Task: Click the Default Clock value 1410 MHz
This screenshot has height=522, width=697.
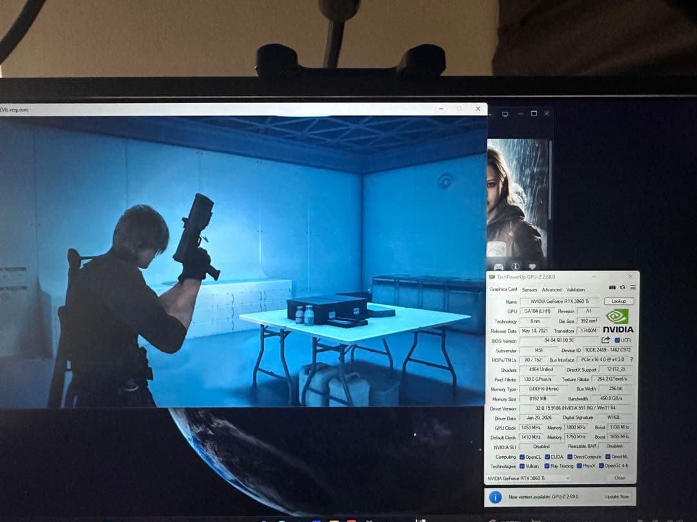Action: (530, 437)
